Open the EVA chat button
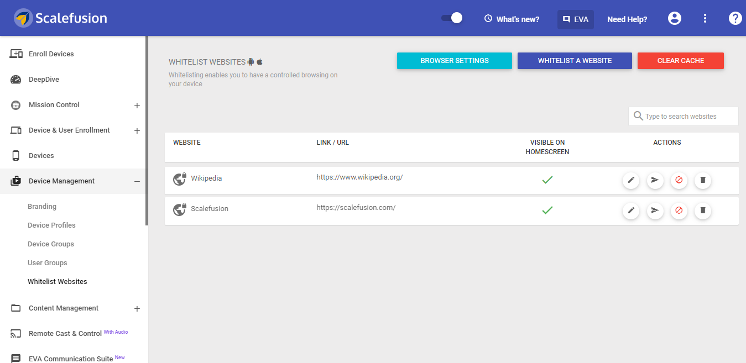Viewport: 746px width, 363px height. (x=575, y=19)
